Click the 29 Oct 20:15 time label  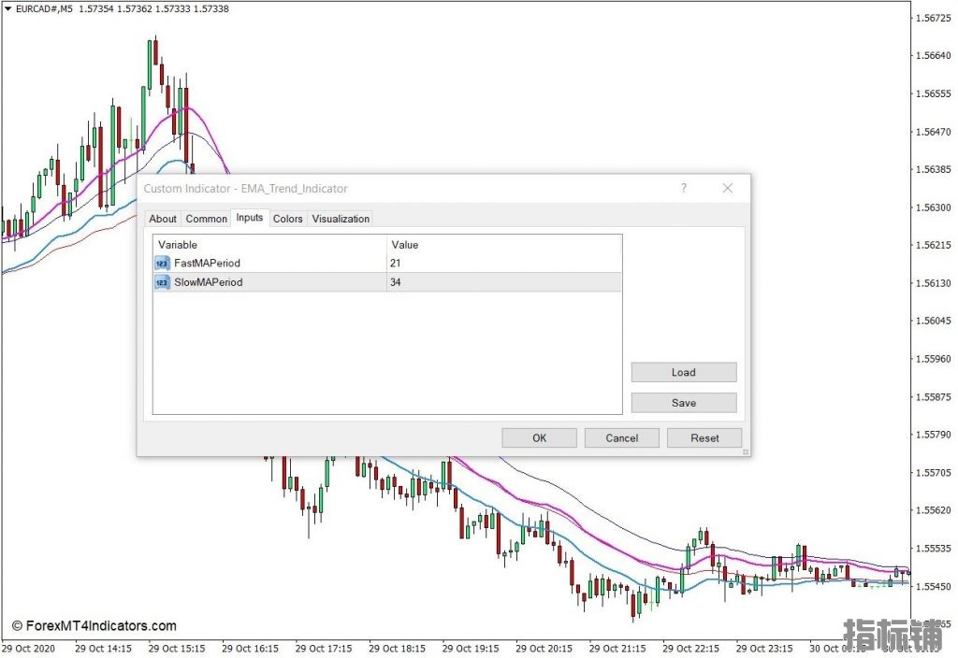point(544,649)
